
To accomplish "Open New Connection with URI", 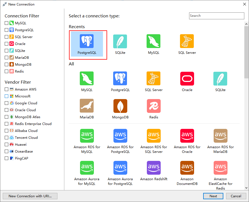I will pyautogui.click(x=30, y=196).
